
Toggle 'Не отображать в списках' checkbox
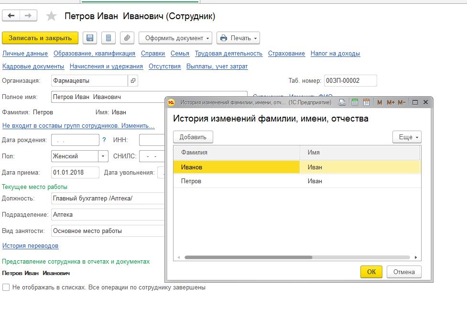point(6,288)
